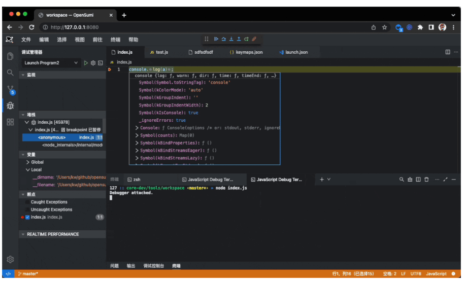Bookmark page with star icon
The image size is (466, 281).
click(385, 27)
